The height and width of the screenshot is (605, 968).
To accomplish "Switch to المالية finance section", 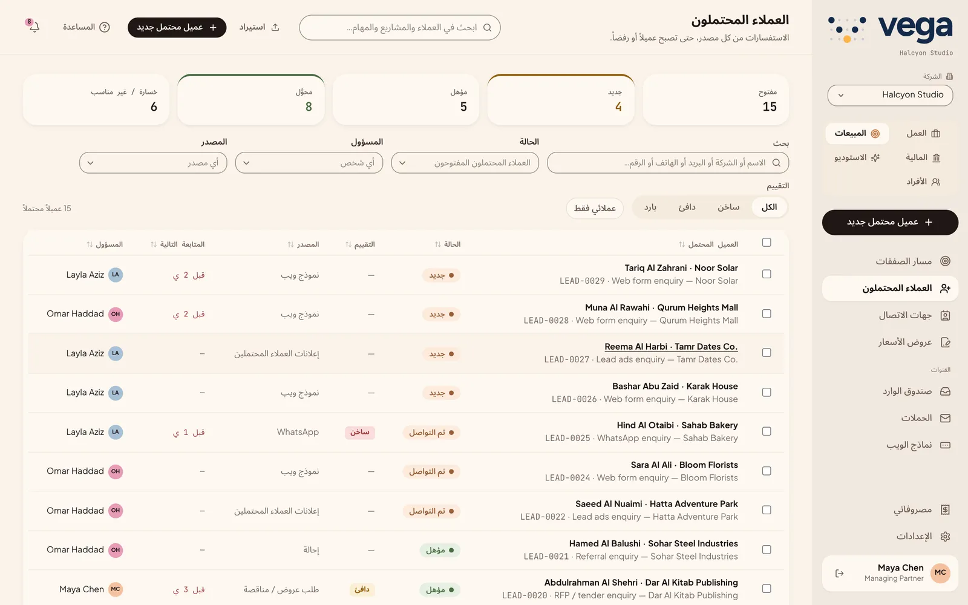I will point(923,158).
